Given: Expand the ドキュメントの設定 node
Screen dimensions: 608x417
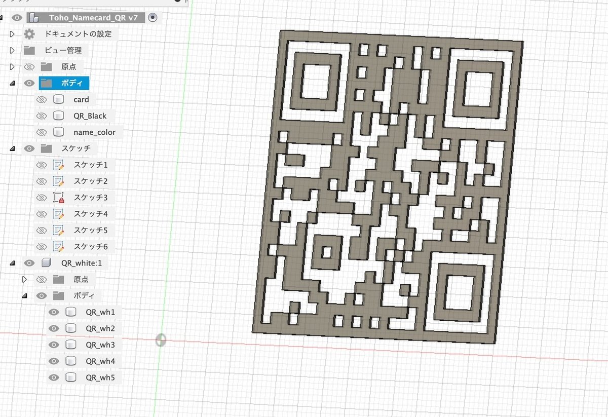Looking at the screenshot, I should (x=13, y=34).
